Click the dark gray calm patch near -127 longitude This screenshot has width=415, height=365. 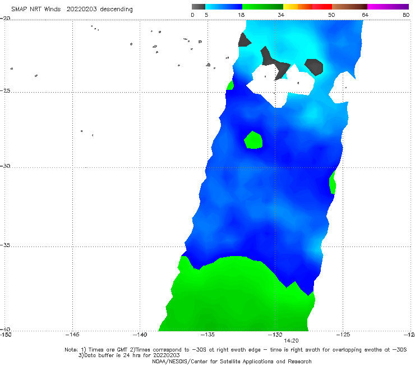314,67
